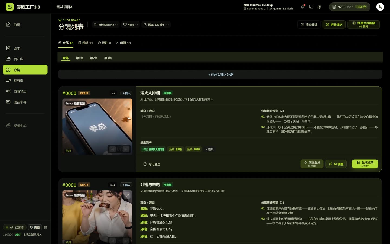Click the 清空分镜 button

(x=309, y=25)
